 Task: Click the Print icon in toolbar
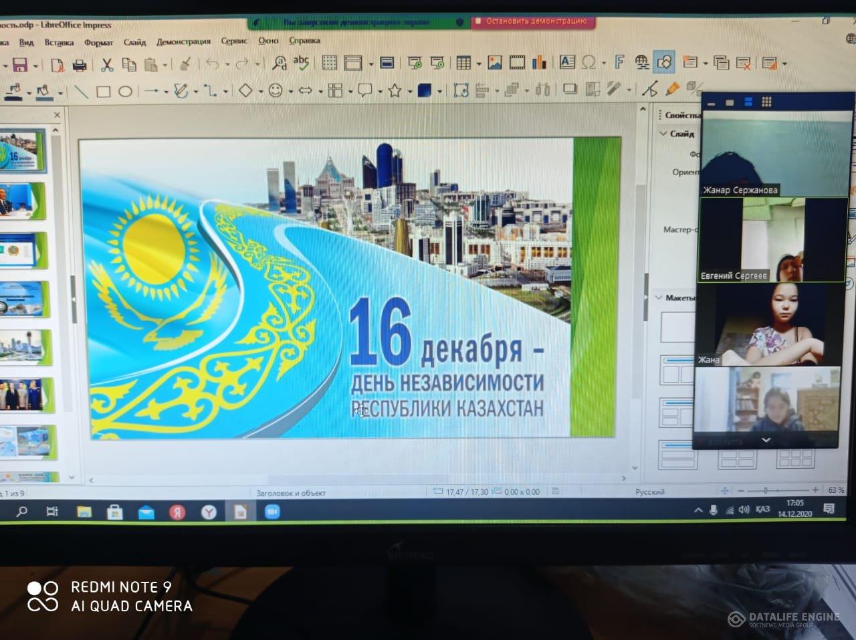79,65
